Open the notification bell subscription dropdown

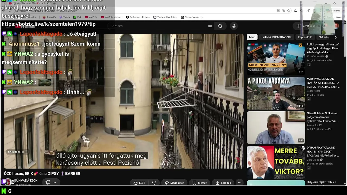pyautogui.click(x=51, y=182)
